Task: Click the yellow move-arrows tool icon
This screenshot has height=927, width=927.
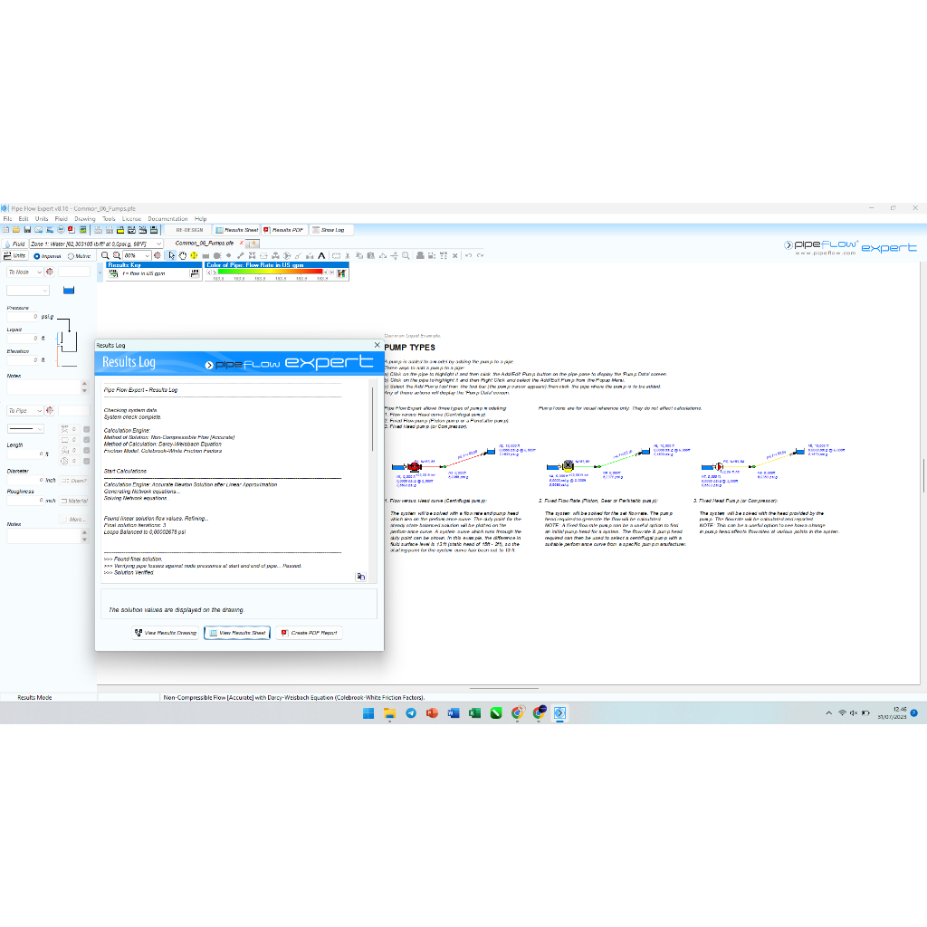Action: pos(194,256)
